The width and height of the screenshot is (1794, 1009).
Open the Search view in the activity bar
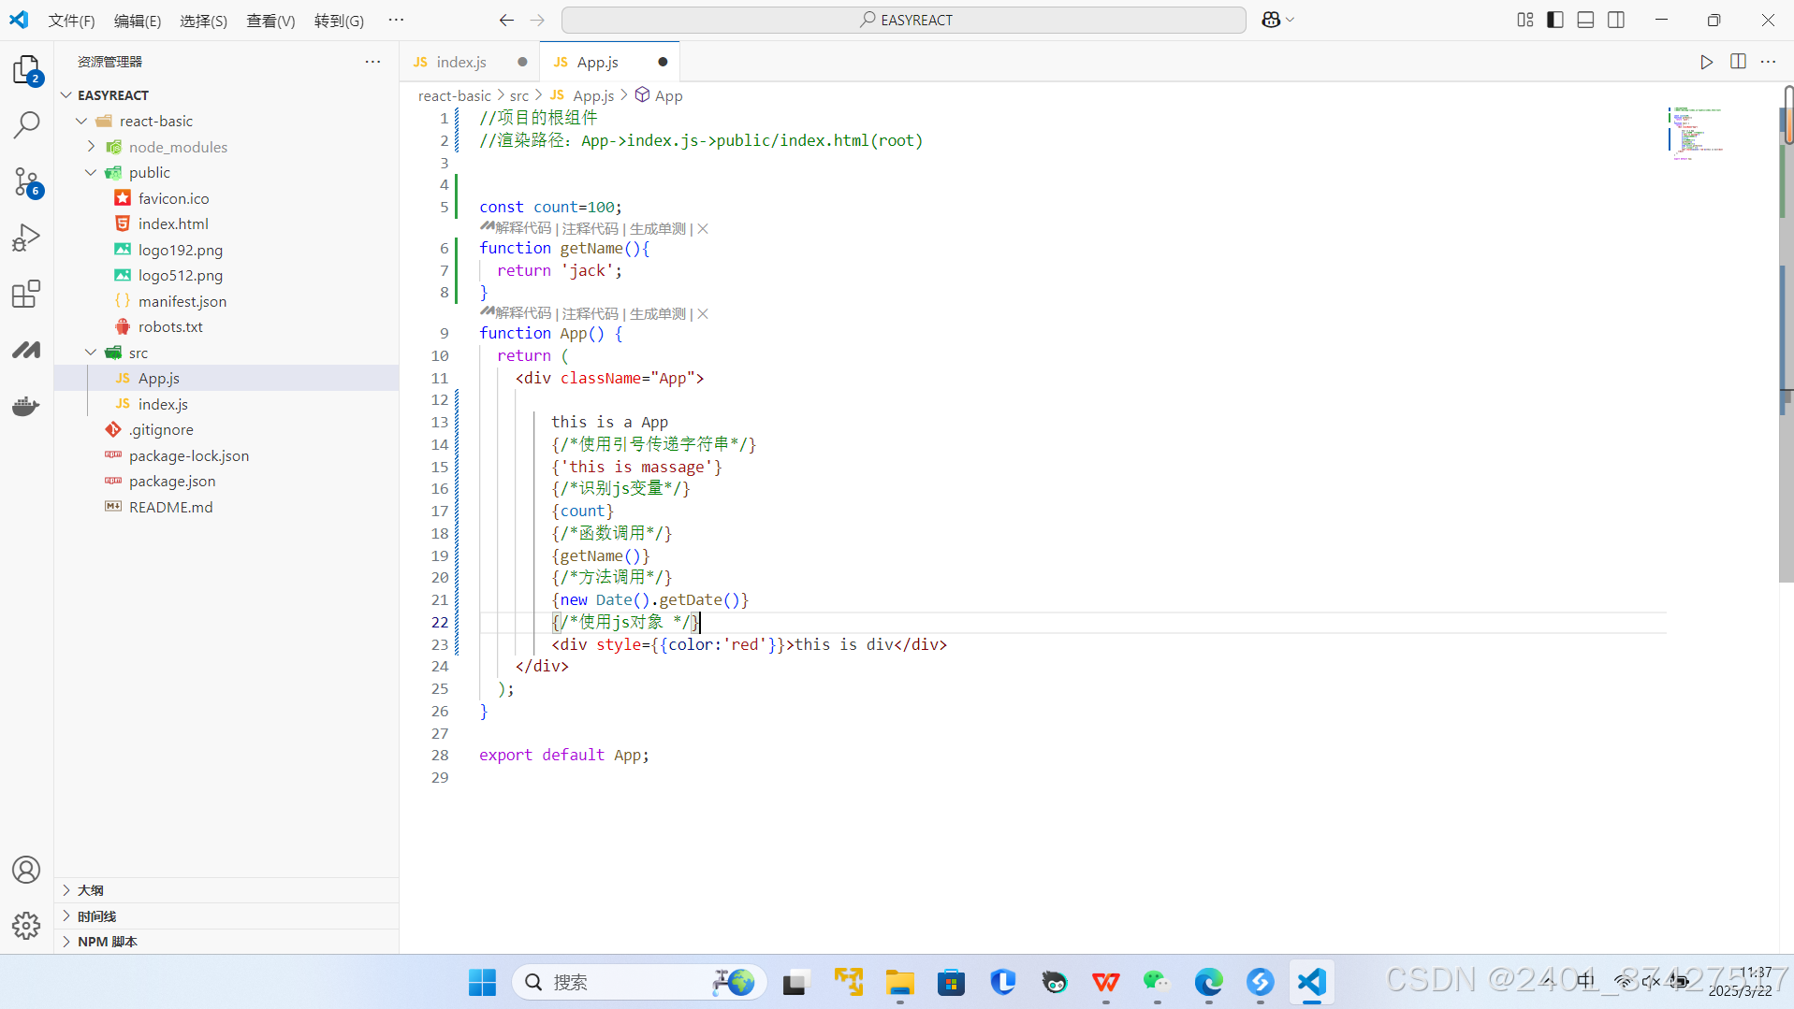click(x=25, y=123)
